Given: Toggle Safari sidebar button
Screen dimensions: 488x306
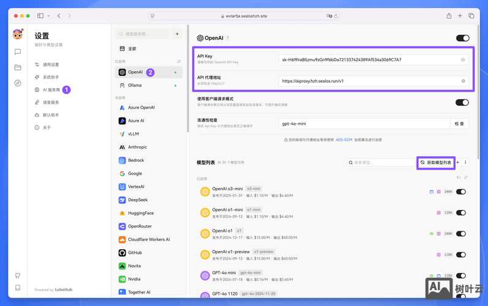Looking at the screenshot, I should [40, 16].
